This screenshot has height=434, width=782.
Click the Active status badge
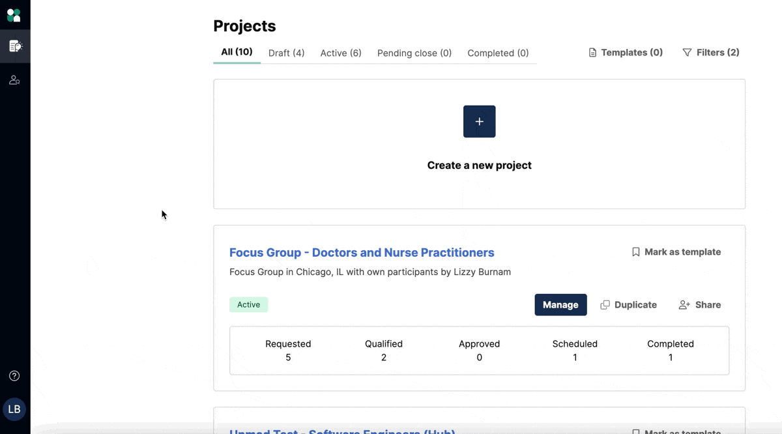[248, 305]
